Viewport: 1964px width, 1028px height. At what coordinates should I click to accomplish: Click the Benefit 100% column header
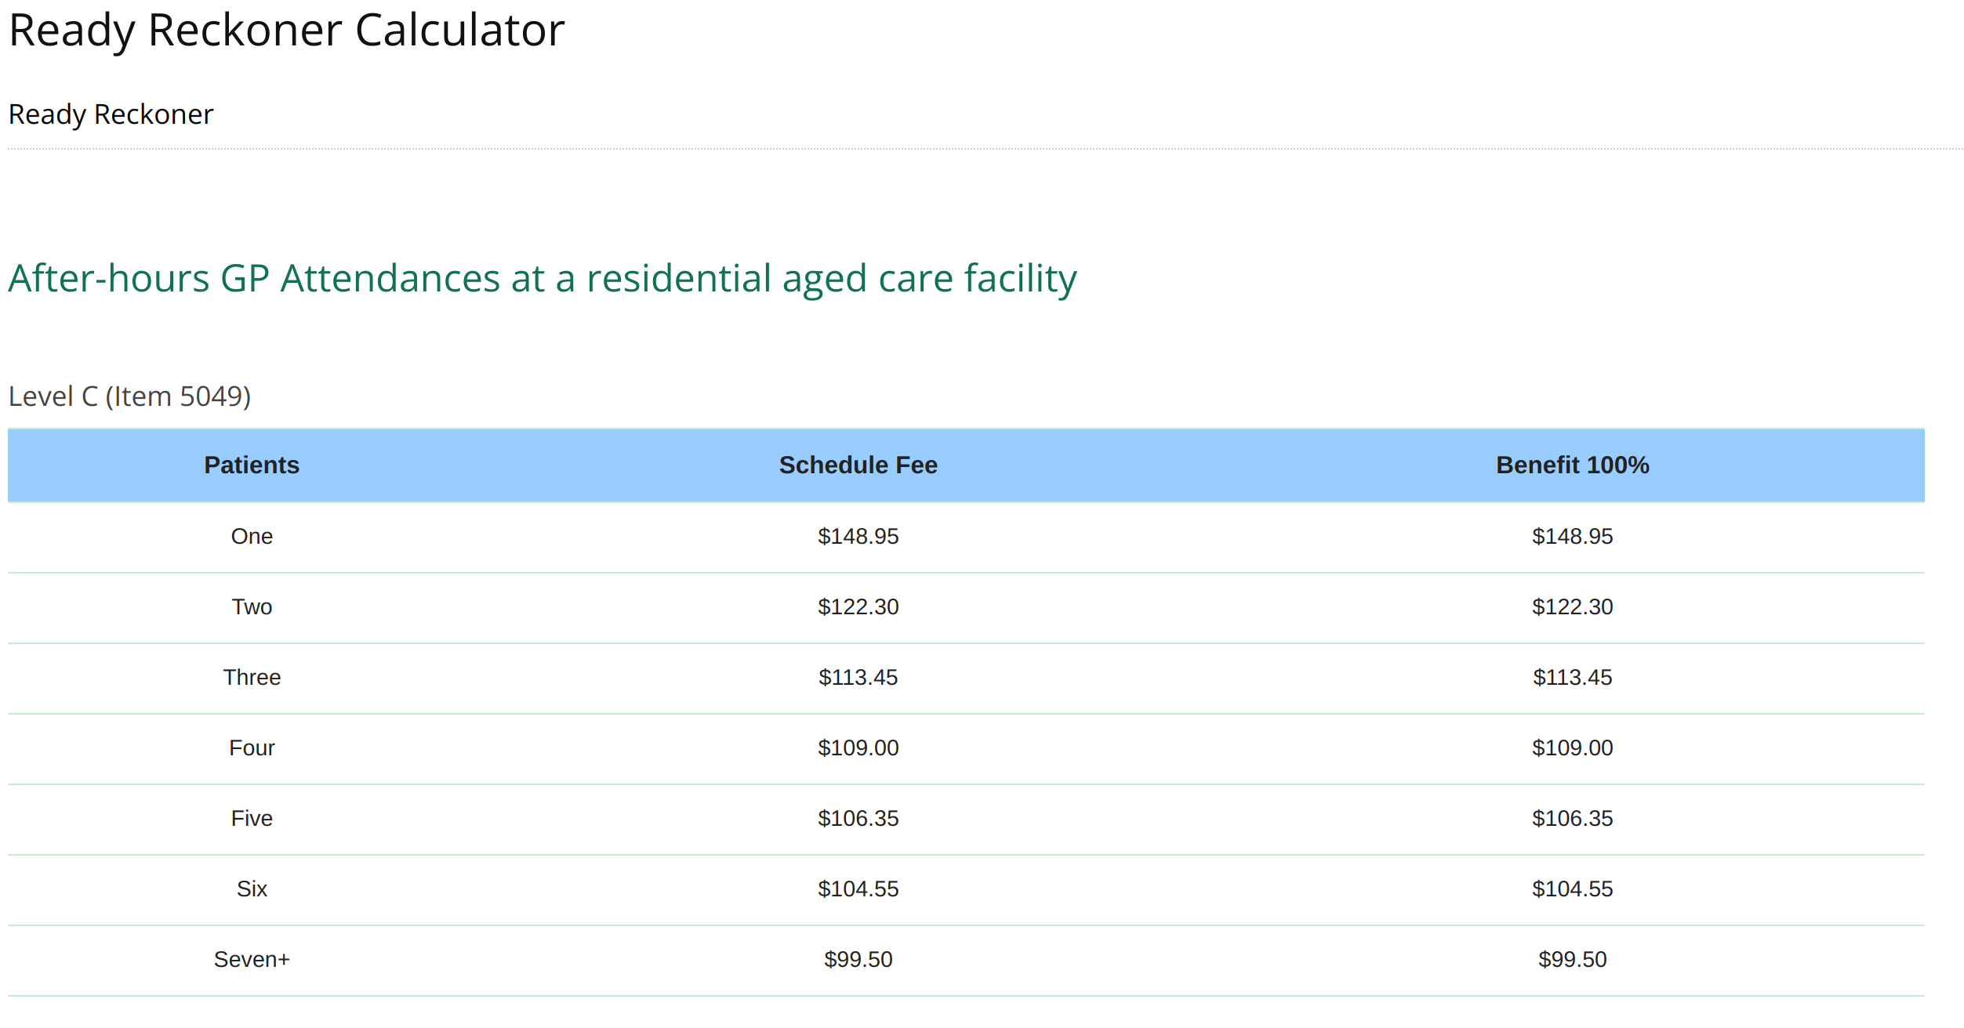tap(1572, 465)
